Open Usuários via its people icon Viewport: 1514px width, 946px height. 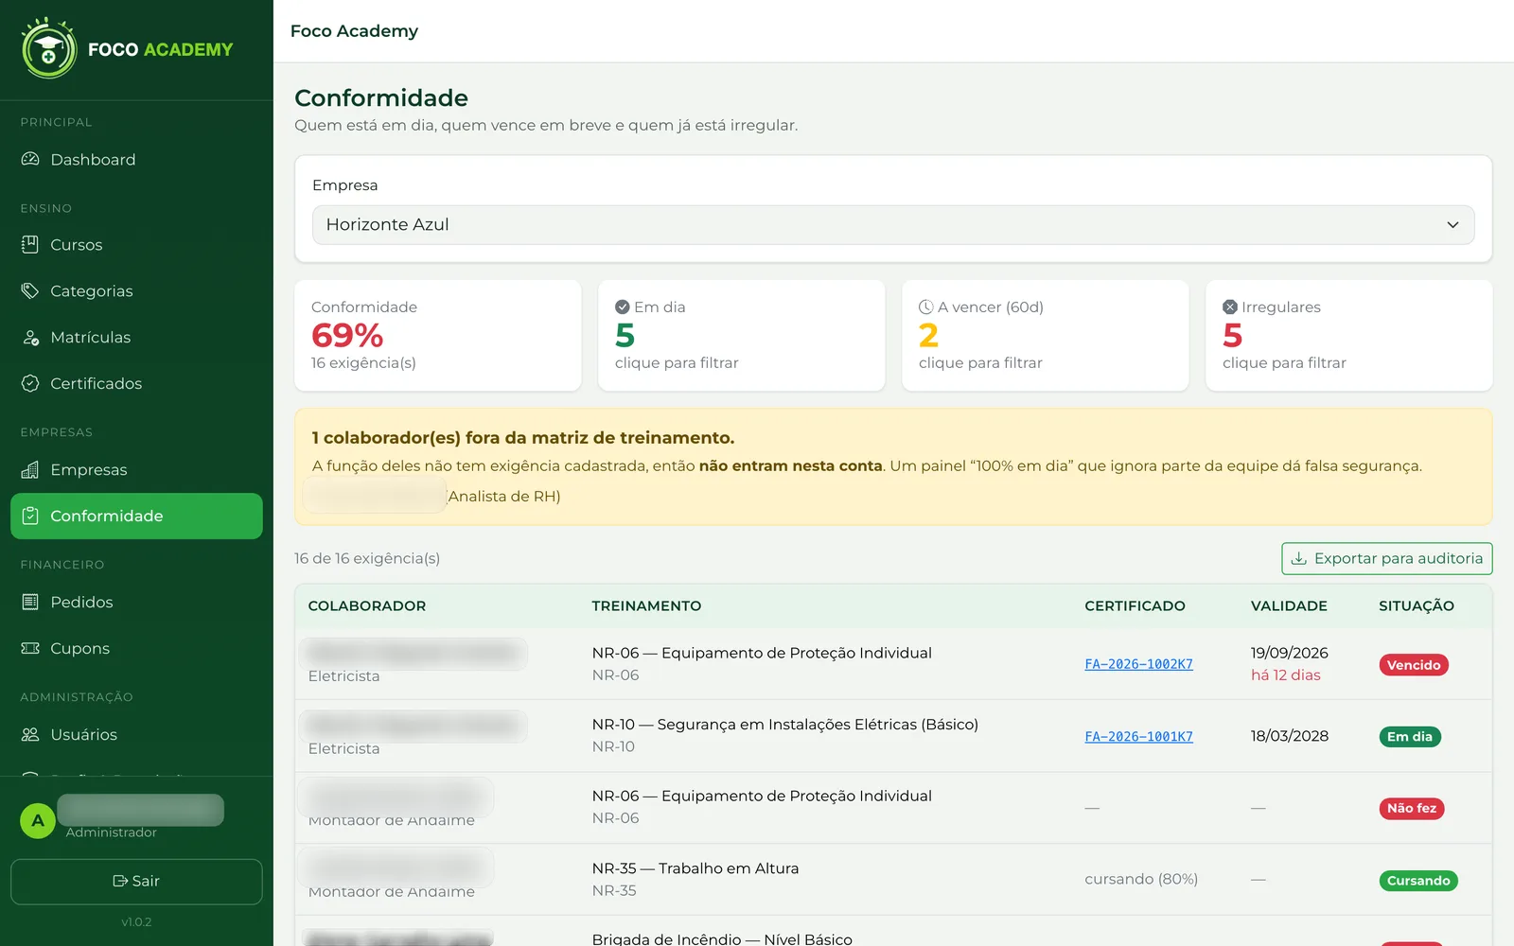click(x=30, y=734)
